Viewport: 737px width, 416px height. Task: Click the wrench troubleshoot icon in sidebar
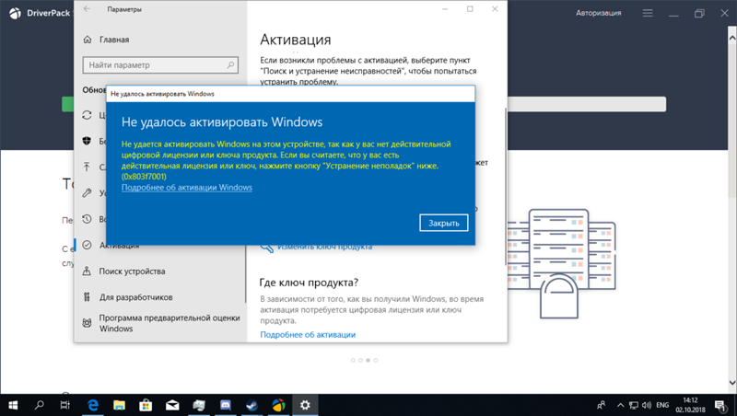coord(87,192)
